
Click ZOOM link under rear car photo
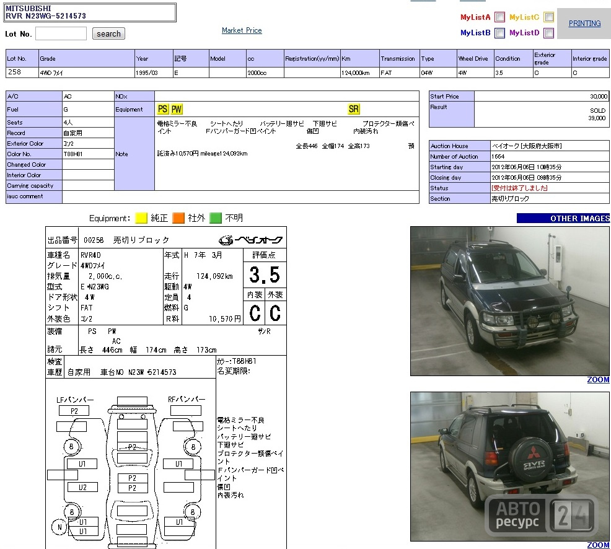[598, 545]
